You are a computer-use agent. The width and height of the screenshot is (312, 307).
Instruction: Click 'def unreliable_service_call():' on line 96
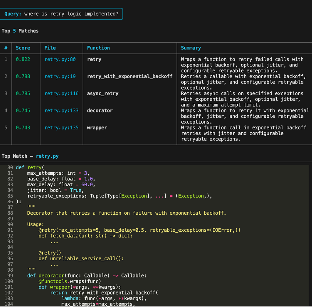click(x=81, y=259)
